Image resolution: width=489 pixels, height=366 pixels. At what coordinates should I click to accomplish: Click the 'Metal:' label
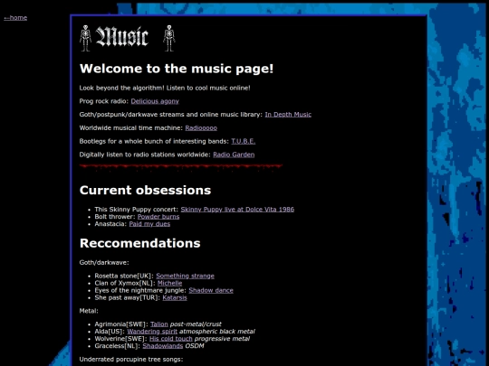(x=89, y=311)
